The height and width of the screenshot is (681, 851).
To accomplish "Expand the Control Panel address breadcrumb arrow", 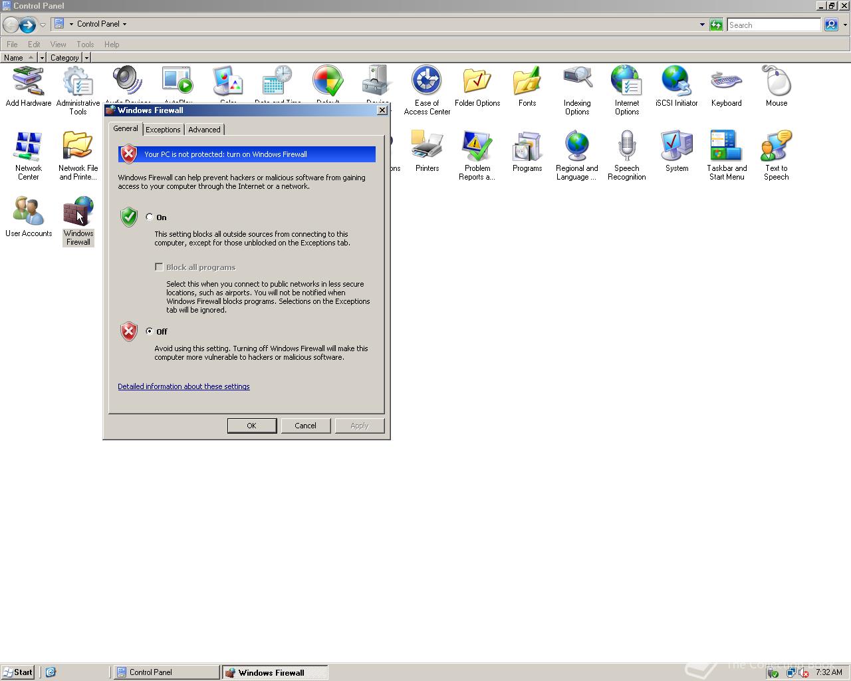I will [124, 24].
